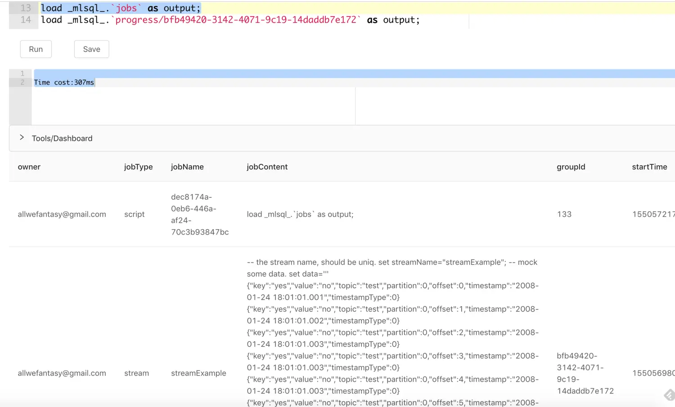Screen dimensions: 675x407
Task: Click output console line number 1
Action: tap(22, 73)
